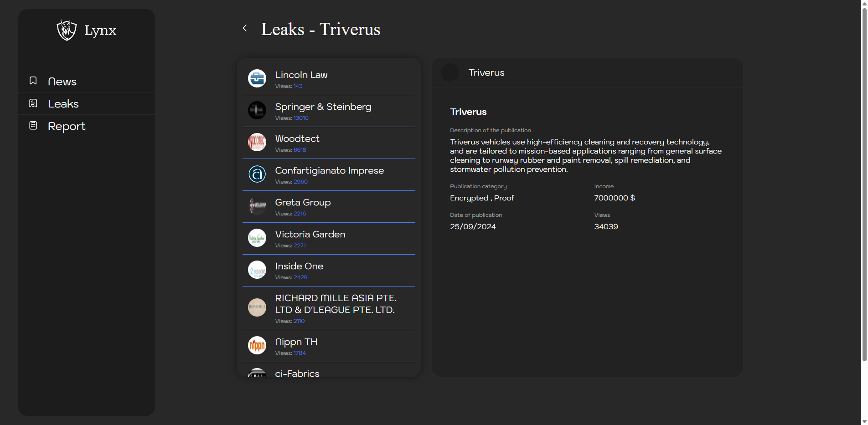Click the Confartigianato Imprese logo icon
The height and width of the screenshot is (425, 868).
pos(257,174)
